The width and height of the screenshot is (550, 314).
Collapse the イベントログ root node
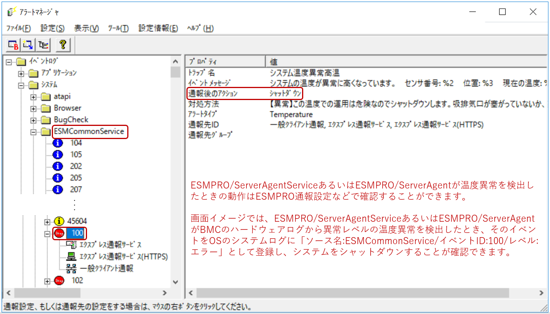pyautogui.click(x=9, y=62)
